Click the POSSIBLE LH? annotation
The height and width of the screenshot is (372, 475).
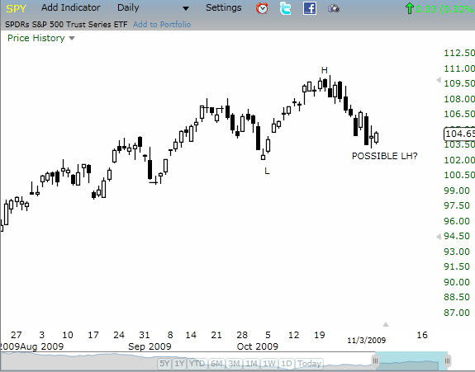point(385,156)
